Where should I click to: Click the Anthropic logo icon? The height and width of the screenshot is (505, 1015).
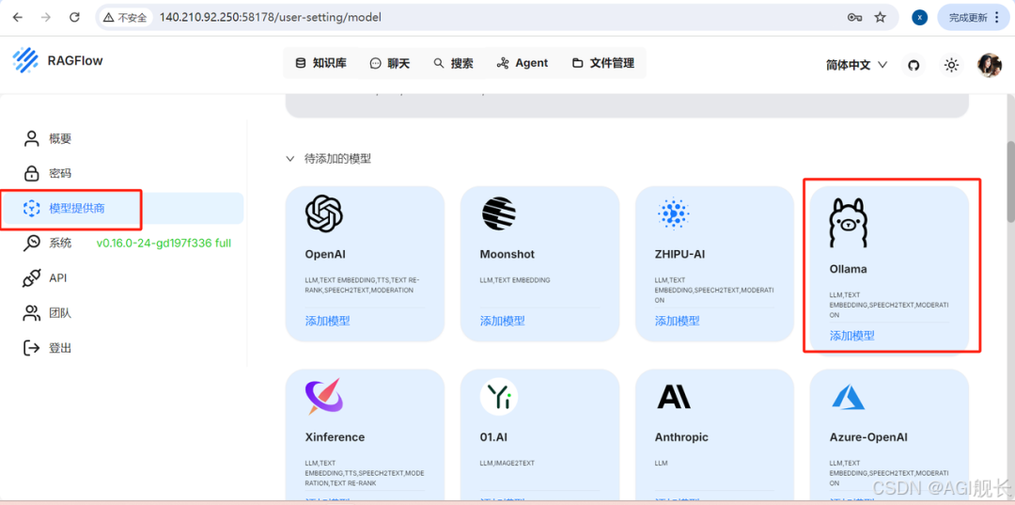point(674,396)
